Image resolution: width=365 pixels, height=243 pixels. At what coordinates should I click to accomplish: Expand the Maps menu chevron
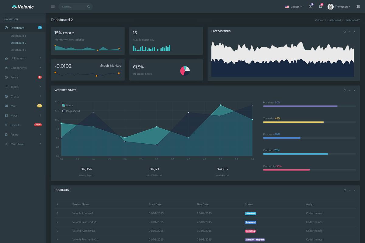coord(40,115)
